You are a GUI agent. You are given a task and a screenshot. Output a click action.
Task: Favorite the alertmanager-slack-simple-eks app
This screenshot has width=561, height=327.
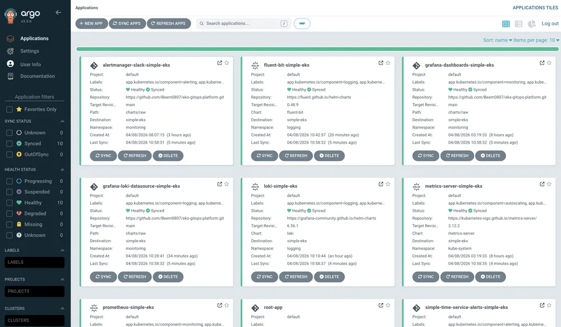227,63
